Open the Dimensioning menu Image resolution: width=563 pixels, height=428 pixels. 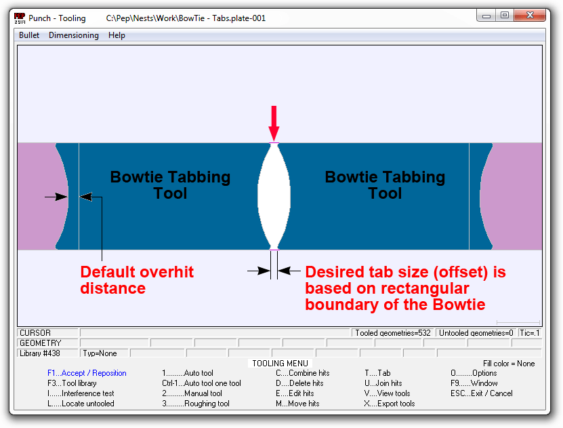point(73,35)
